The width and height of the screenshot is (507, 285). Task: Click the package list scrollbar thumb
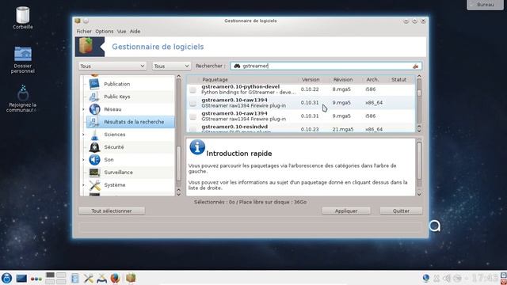[x=419, y=93]
